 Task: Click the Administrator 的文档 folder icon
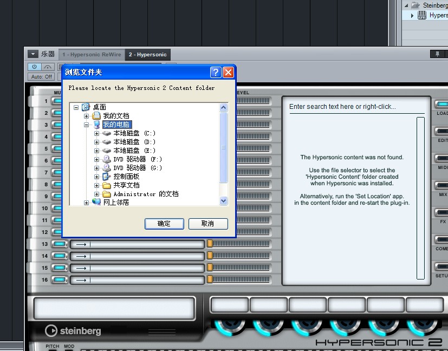(x=107, y=194)
